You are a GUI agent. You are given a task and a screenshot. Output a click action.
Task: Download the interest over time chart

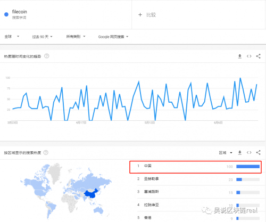240,56
